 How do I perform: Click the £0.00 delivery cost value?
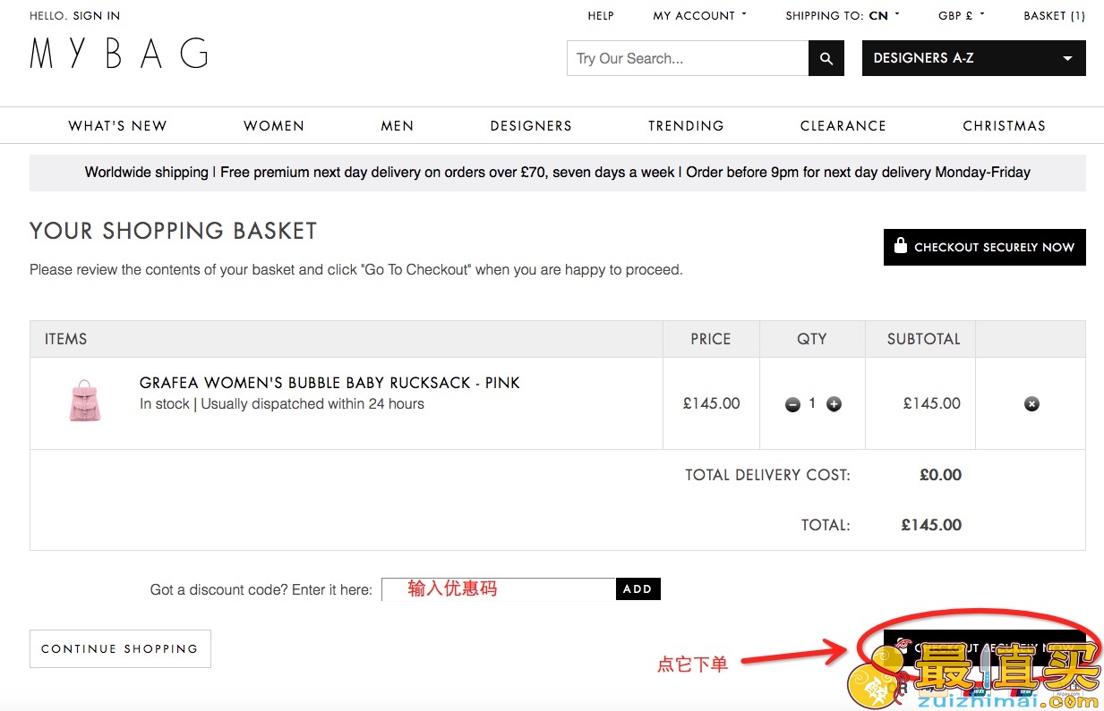[940, 475]
